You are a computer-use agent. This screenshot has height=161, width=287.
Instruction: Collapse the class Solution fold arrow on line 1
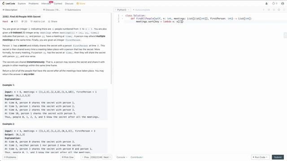point(122,16)
